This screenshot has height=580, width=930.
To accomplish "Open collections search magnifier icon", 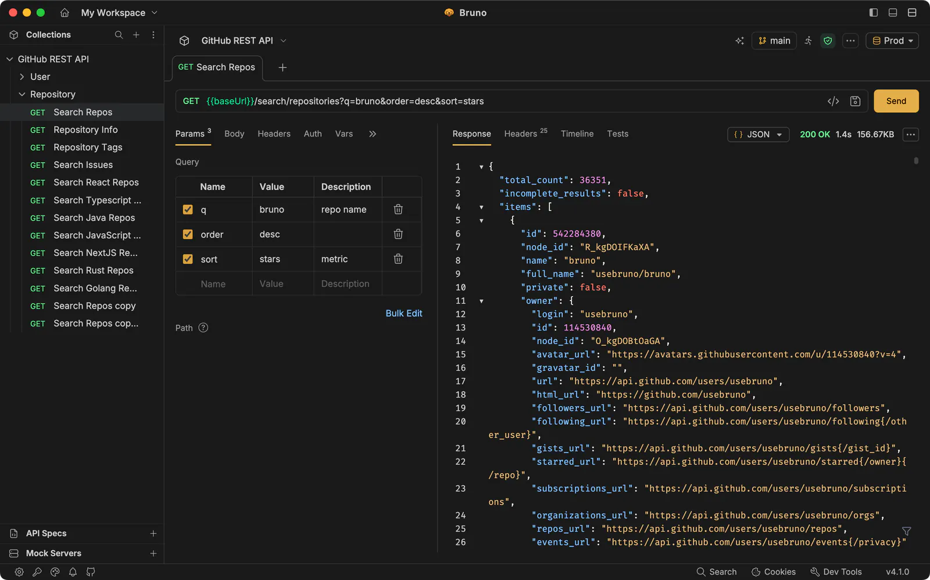I will tap(119, 35).
